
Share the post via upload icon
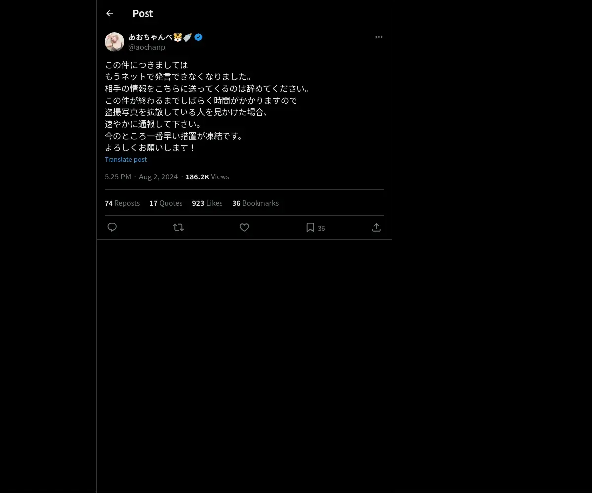[x=376, y=227]
